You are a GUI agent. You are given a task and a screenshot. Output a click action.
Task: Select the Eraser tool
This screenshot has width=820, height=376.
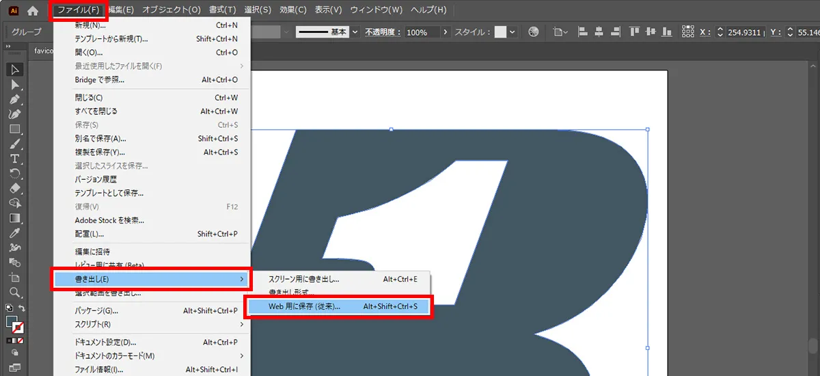(15, 189)
